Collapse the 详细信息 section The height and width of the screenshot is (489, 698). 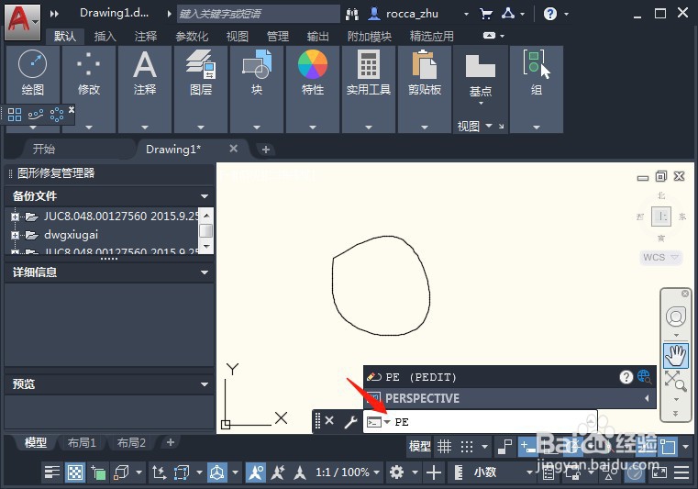(x=205, y=272)
